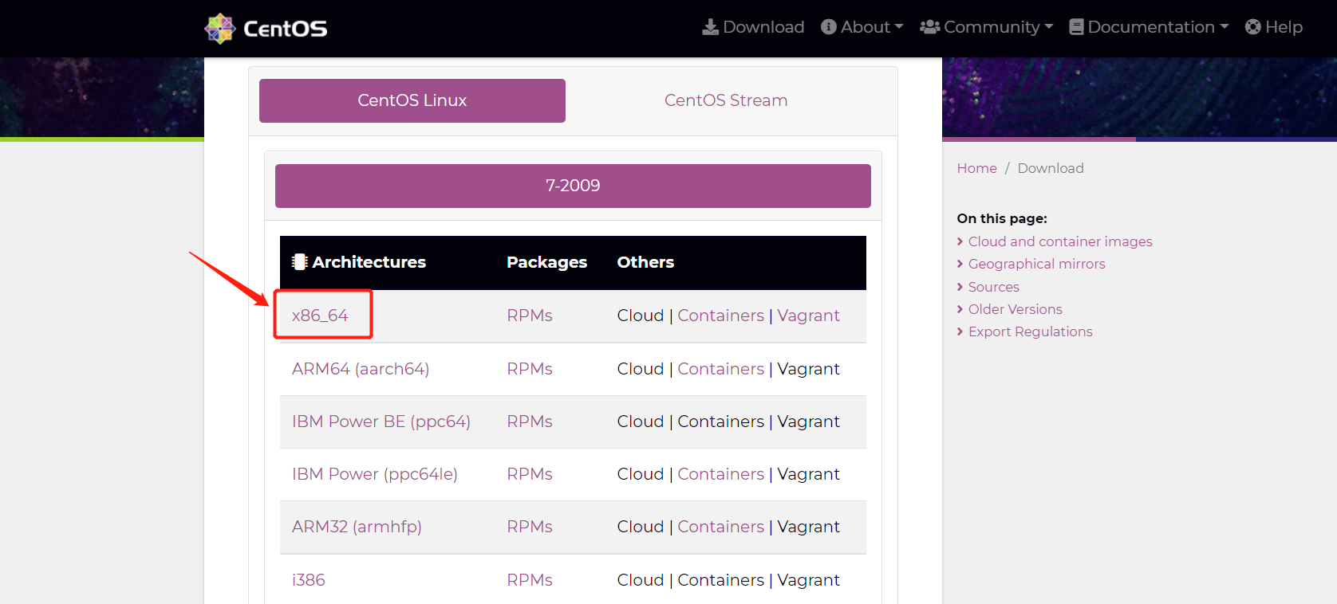Open RPMs for x86_64
Viewport: 1337px width, 604px height.
[530, 316]
